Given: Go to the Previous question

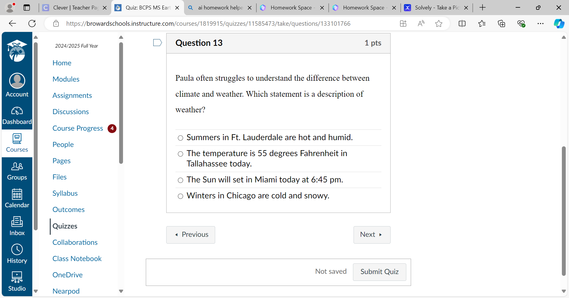Looking at the screenshot, I should click(x=191, y=235).
